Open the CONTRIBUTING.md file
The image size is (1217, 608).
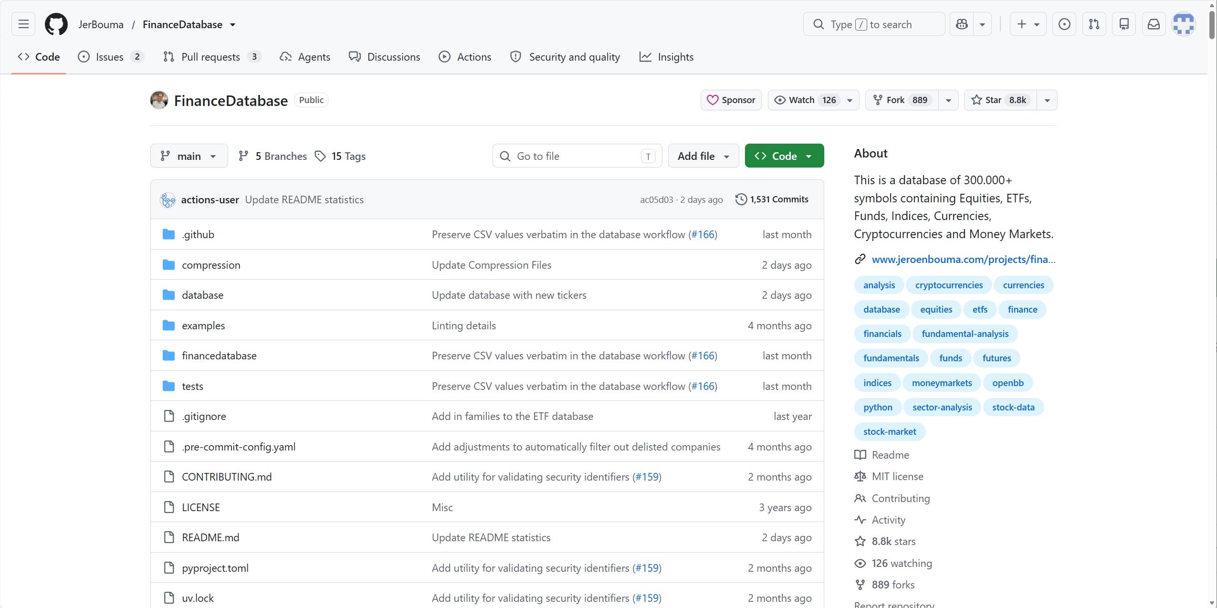[227, 477]
